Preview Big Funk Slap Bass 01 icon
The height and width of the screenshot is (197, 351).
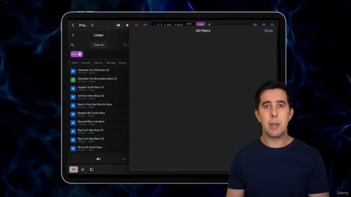pos(73,131)
